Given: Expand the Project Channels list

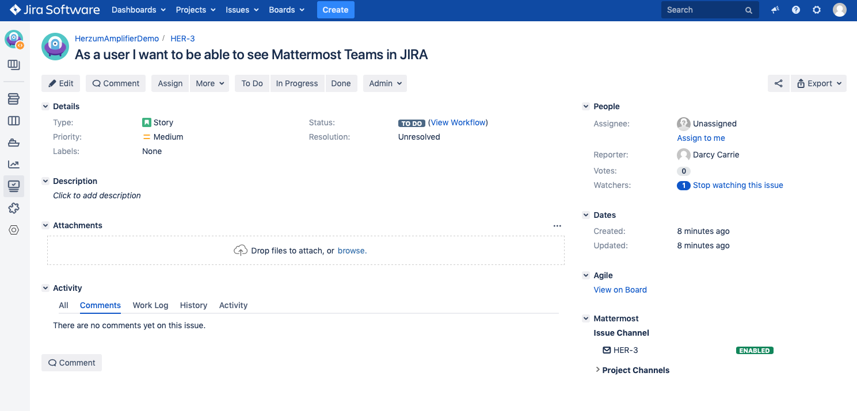Looking at the screenshot, I should pos(598,370).
